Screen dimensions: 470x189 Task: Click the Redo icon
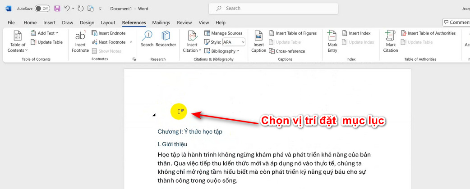point(80,9)
